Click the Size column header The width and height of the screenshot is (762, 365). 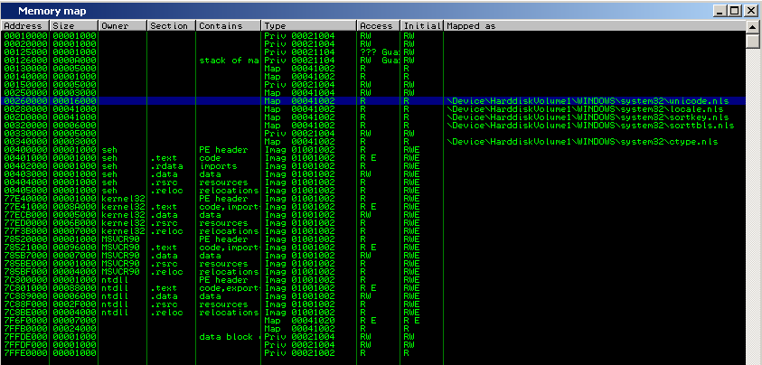click(x=72, y=26)
